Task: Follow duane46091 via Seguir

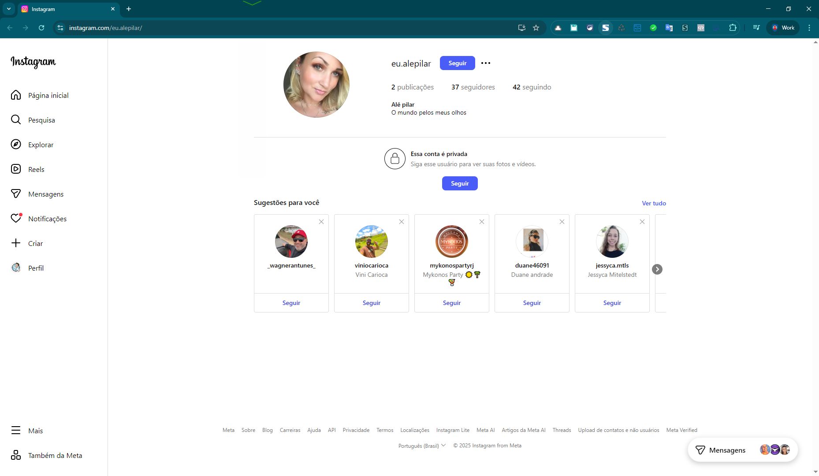Action: [x=532, y=303]
